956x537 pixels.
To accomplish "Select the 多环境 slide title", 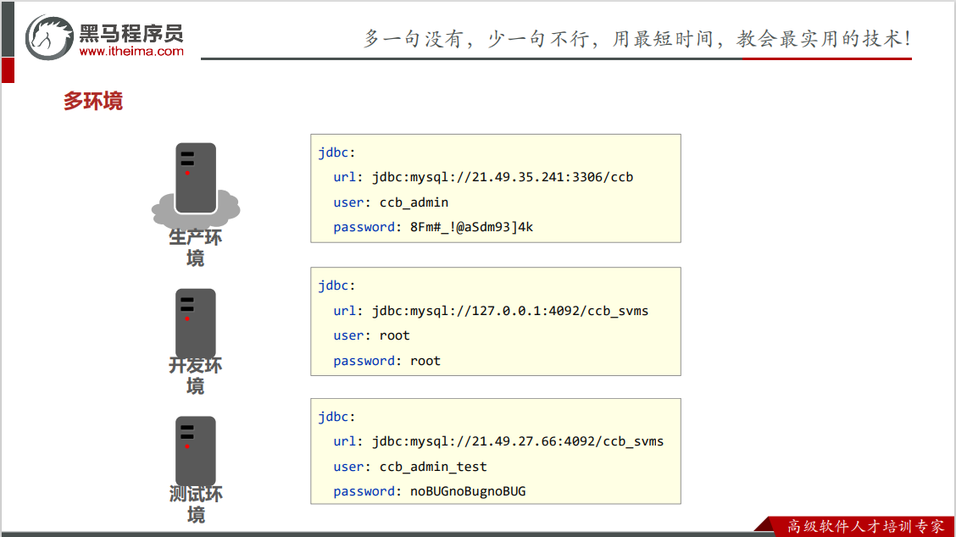I will click(90, 101).
